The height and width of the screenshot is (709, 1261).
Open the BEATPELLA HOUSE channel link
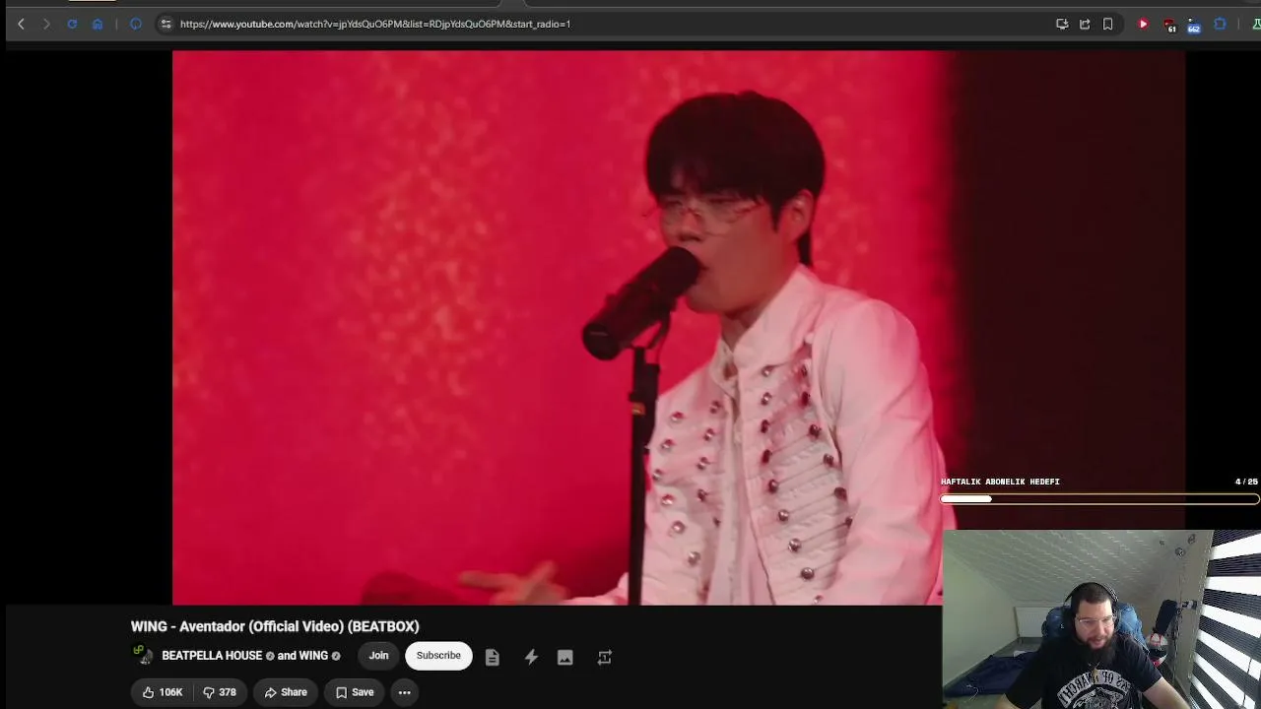tap(212, 656)
